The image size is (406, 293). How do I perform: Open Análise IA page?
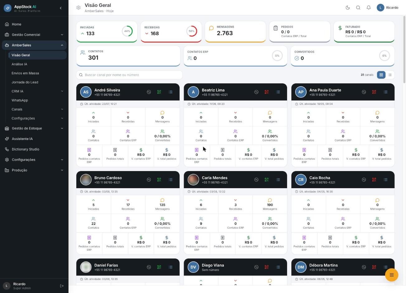coord(38,64)
